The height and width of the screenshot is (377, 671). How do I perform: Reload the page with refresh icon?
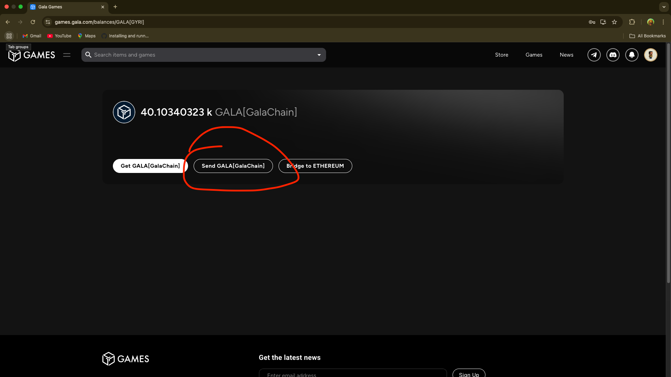[x=33, y=22]
